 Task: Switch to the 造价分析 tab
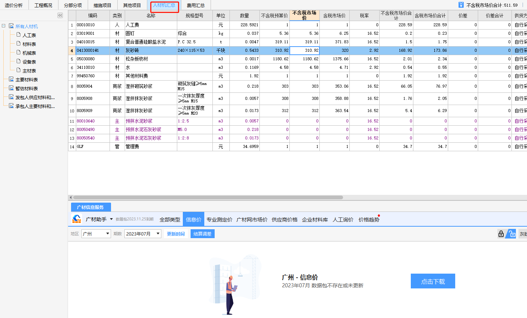(14, 5)
